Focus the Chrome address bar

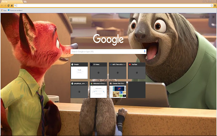pos(114,5)
